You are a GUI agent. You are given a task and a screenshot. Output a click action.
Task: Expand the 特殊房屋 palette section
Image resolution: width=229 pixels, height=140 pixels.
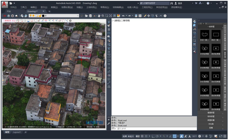211,116
